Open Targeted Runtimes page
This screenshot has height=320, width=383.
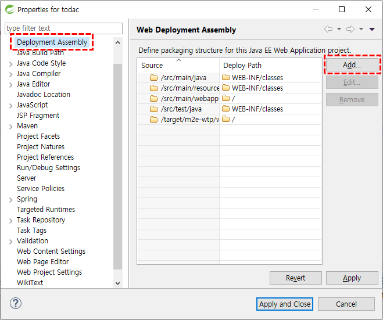pos(46,210)
